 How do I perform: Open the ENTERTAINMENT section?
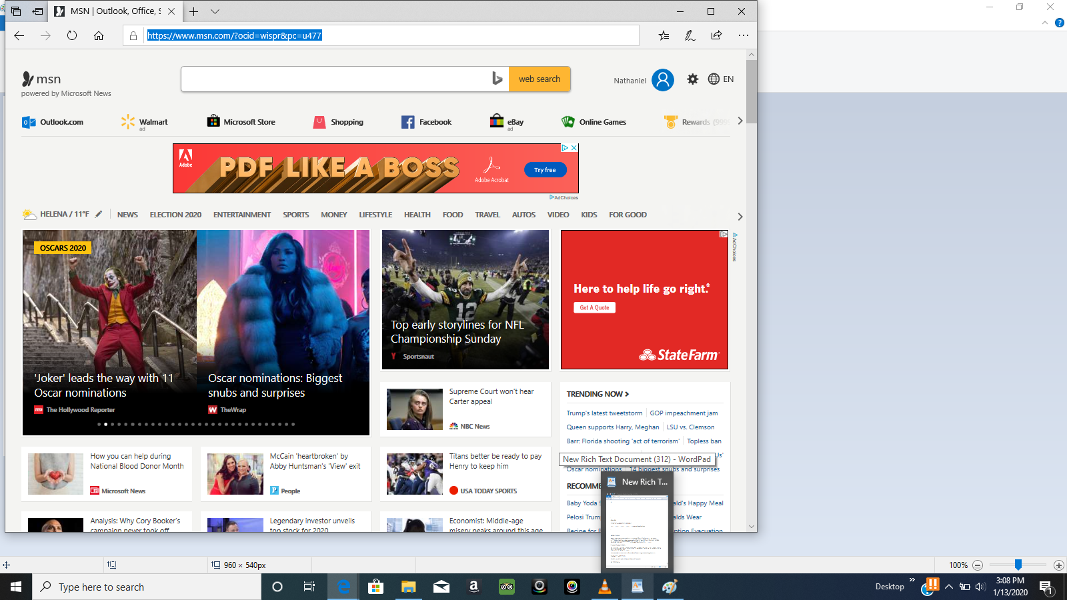pos(242,215)
